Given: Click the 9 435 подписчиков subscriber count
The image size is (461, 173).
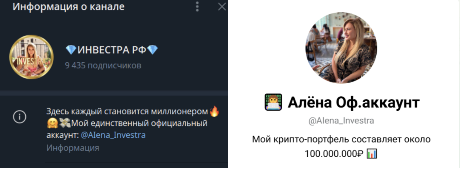Looking at the screenshot, I should (x=103, y=65).
